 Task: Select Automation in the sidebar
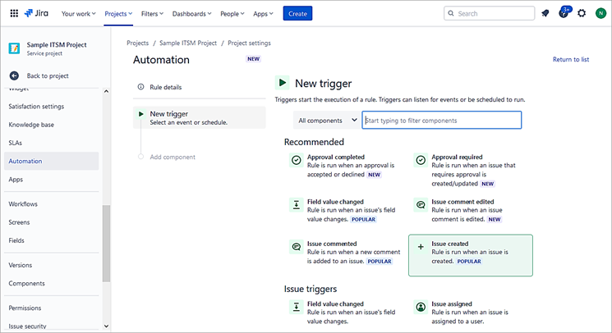pyautogui.click(x=25, y=161)
